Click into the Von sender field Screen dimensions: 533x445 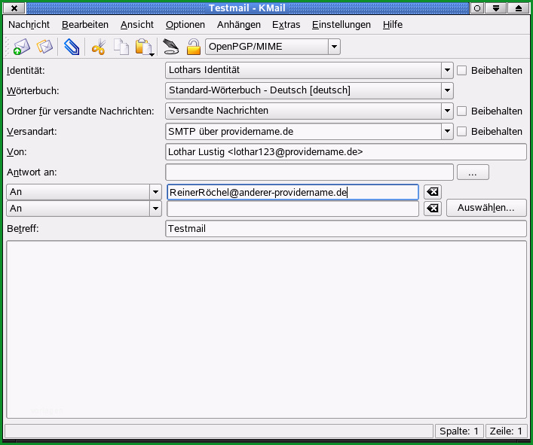(346, 152)
